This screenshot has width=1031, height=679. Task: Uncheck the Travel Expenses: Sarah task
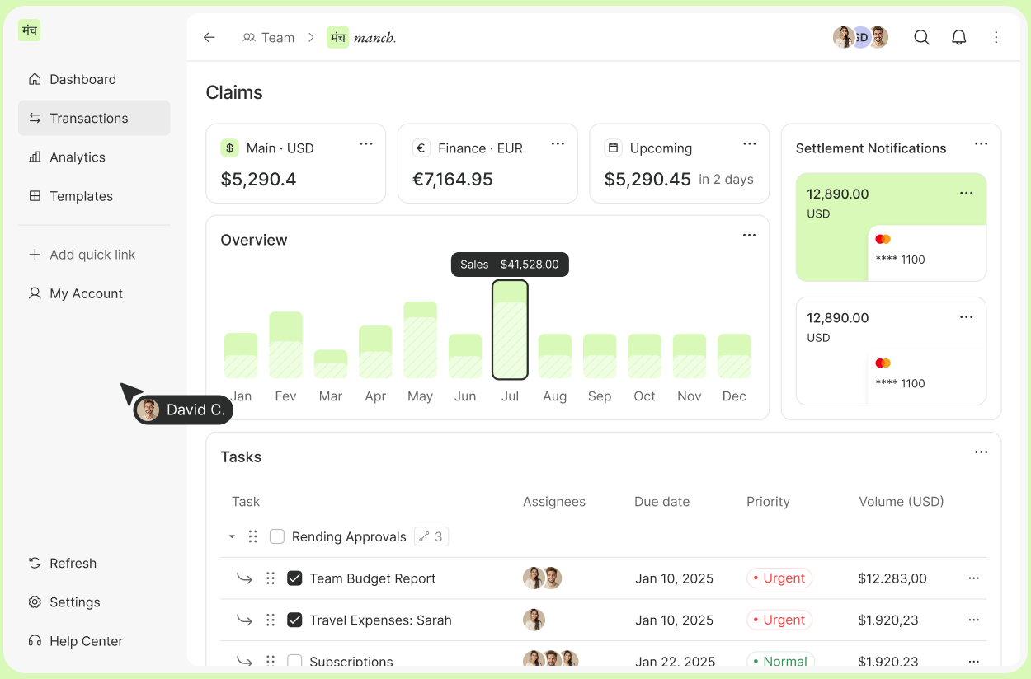[294, 620]
